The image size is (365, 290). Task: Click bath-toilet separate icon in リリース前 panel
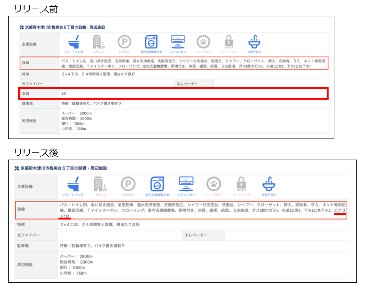[x=73, y=42]
